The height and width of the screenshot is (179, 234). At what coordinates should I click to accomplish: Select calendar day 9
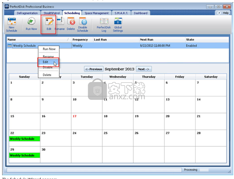[56, 104]
